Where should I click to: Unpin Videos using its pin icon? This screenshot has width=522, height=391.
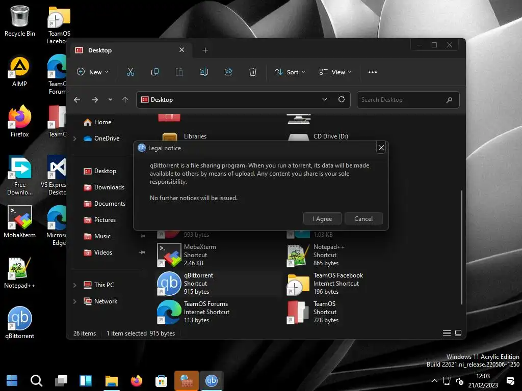coord(142,253)
